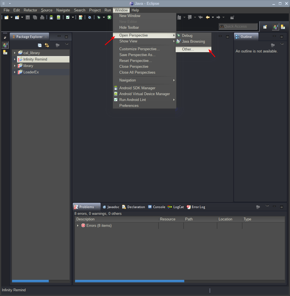Image resolution: width=290 pixels, height=296 pixels.
Task: Open the Outline view menu chevron
Action: click(x=282, y=44)
